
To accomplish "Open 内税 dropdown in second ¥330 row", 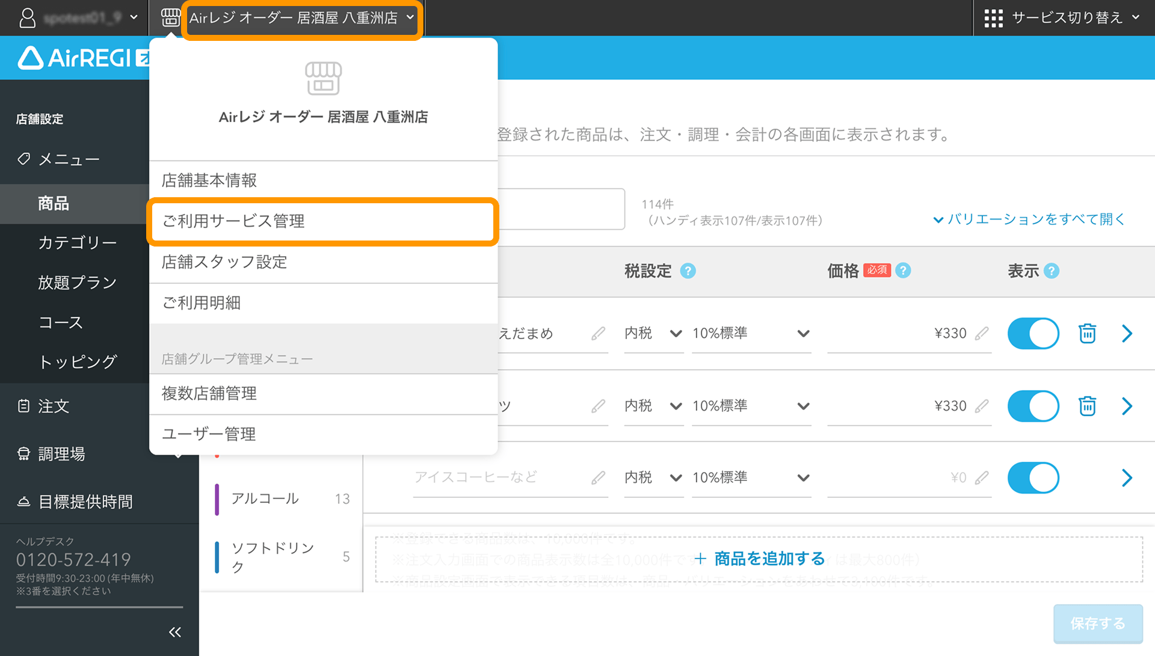I will click(653, 406).
